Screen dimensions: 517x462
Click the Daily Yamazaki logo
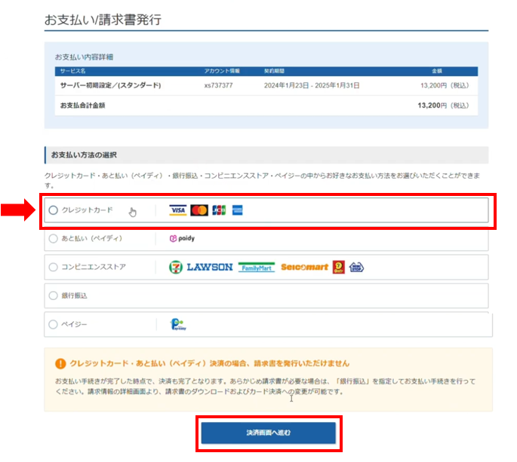coord(340,267)
